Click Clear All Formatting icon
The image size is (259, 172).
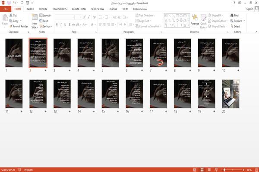pos(94,17)
